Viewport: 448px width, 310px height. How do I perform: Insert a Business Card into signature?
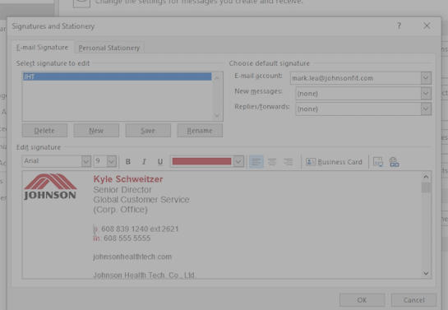coord(334,162)
